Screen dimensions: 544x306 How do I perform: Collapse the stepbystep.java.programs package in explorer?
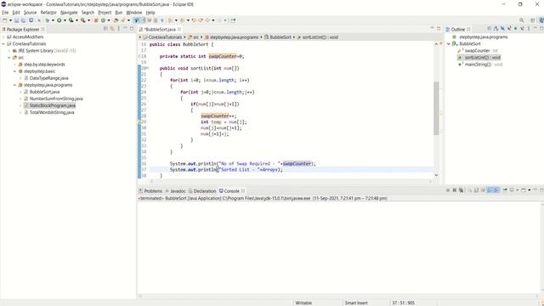pos(15,85)
